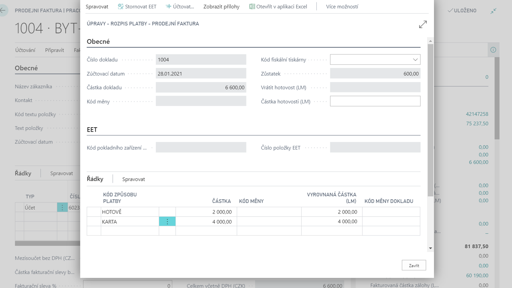The height and width of the screenshot is (288, 512).
Task: Click the empty row's payment method cell
Action: [130, 231]
